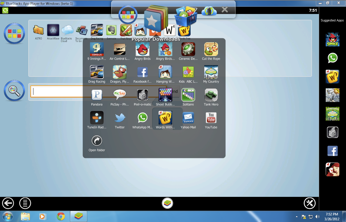
Task: Launch Tank Hero game
Action: tap(211, 95)
